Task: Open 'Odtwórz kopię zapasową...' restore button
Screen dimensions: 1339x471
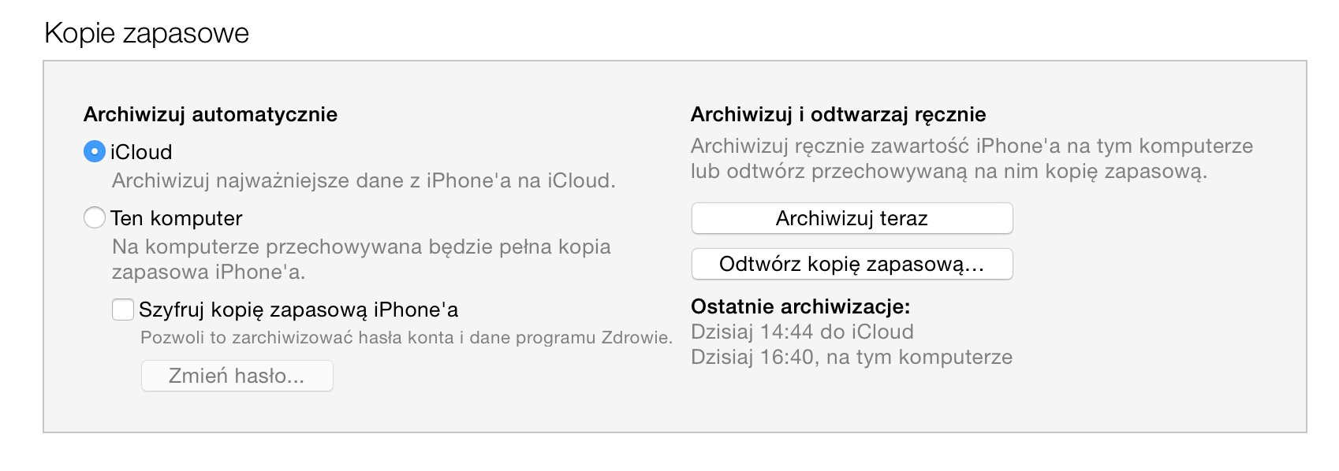Action: (x=852, y=264)
